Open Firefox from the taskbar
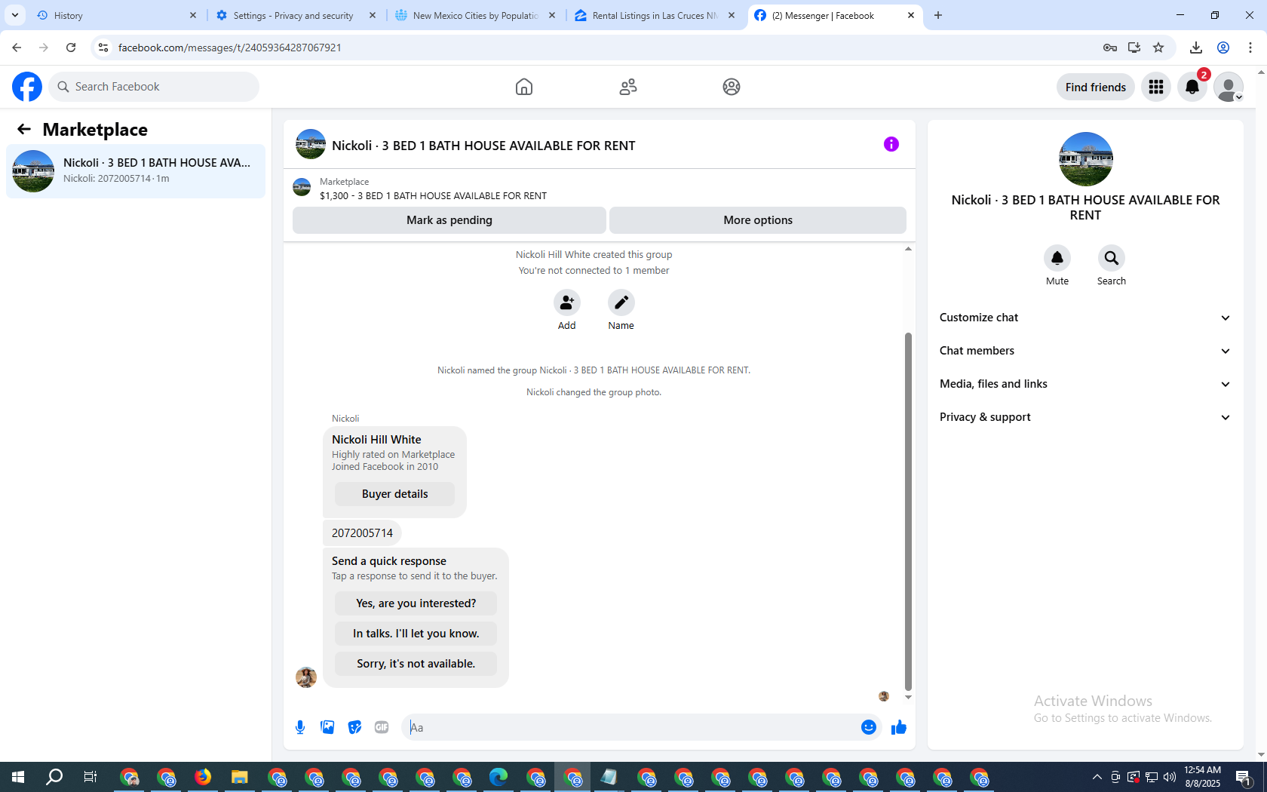The width and height of the screenshot is (1267, 792). click(x=203, y=777)
